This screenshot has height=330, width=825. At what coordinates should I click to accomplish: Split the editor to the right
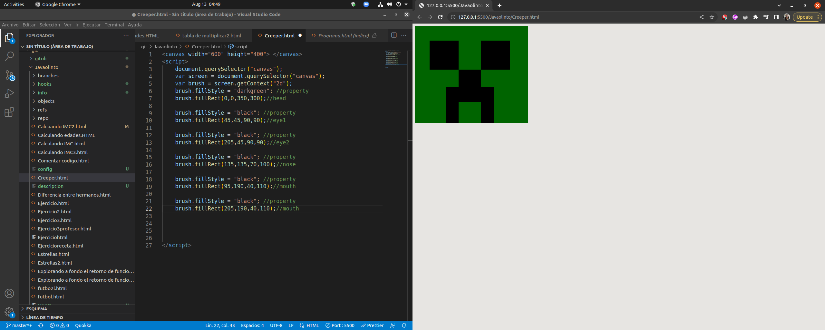click(x=394, y=35)
